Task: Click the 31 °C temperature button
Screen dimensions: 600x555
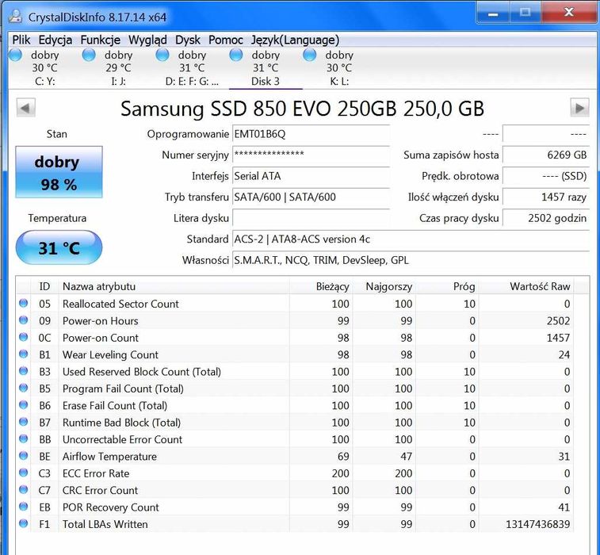Action: click(x=59, y=247)
